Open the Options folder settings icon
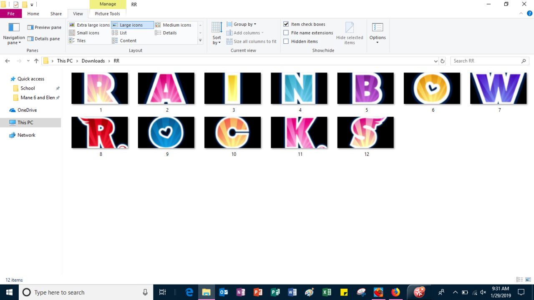 377,28
